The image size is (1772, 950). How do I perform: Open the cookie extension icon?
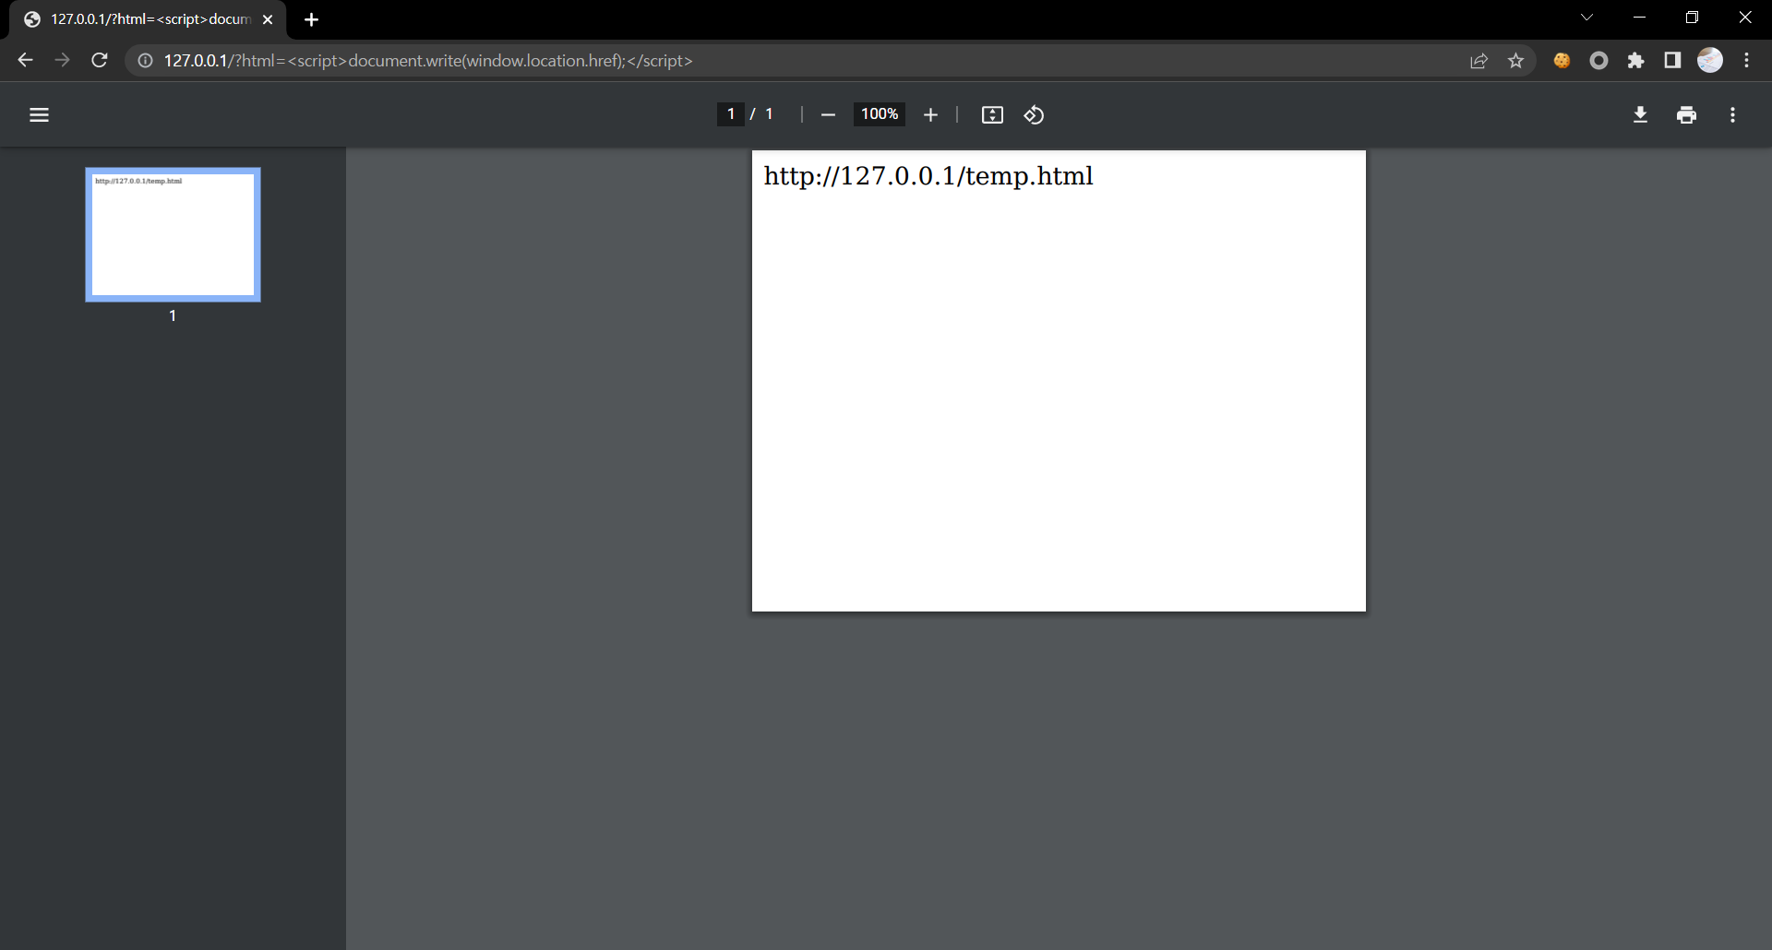1562,60
